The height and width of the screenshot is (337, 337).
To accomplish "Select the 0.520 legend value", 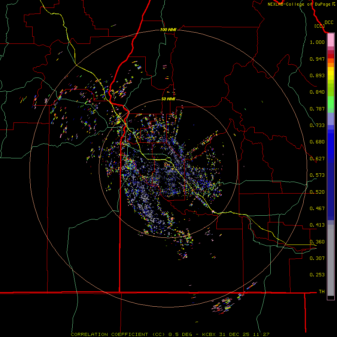I will 317,192.
